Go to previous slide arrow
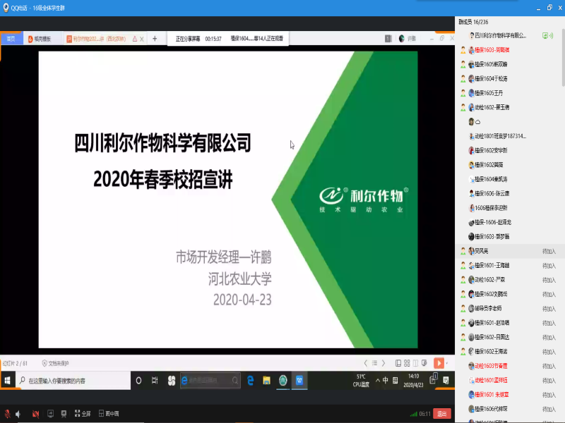 [x=366, y=363]
